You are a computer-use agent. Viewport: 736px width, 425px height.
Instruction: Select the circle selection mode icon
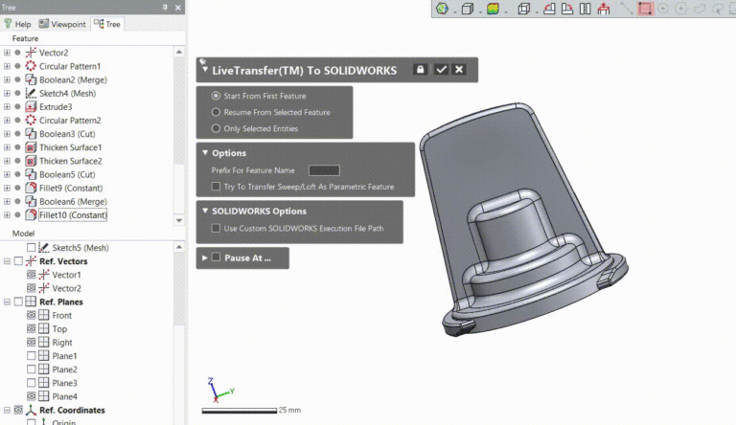[663, 9]
